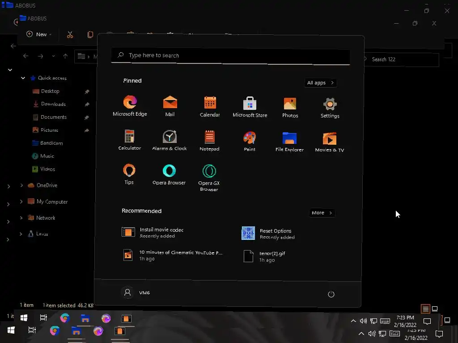Open Settings gear in Start menu
Image resolution: width=458 pixels, height=343 pixels.
pos(330,108)
